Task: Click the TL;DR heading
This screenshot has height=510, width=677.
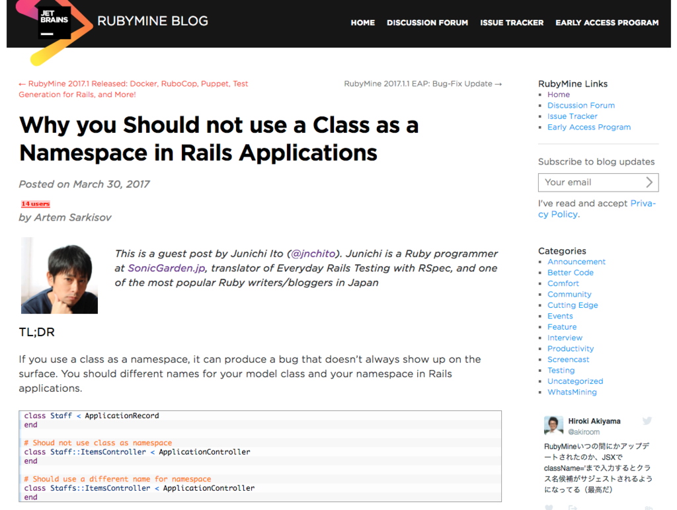Action: (x=37, y=332)
